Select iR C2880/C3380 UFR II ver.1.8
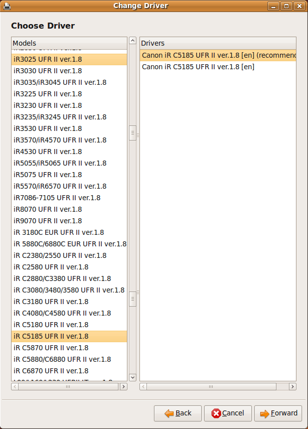The width and height of the screenshot is (308, 429). click(69, 278)
